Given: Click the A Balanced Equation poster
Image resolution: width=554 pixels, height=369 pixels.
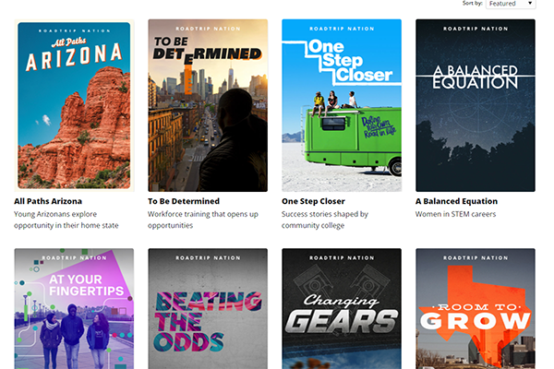Looking at the screenshot, I should (x=475, y=104).
